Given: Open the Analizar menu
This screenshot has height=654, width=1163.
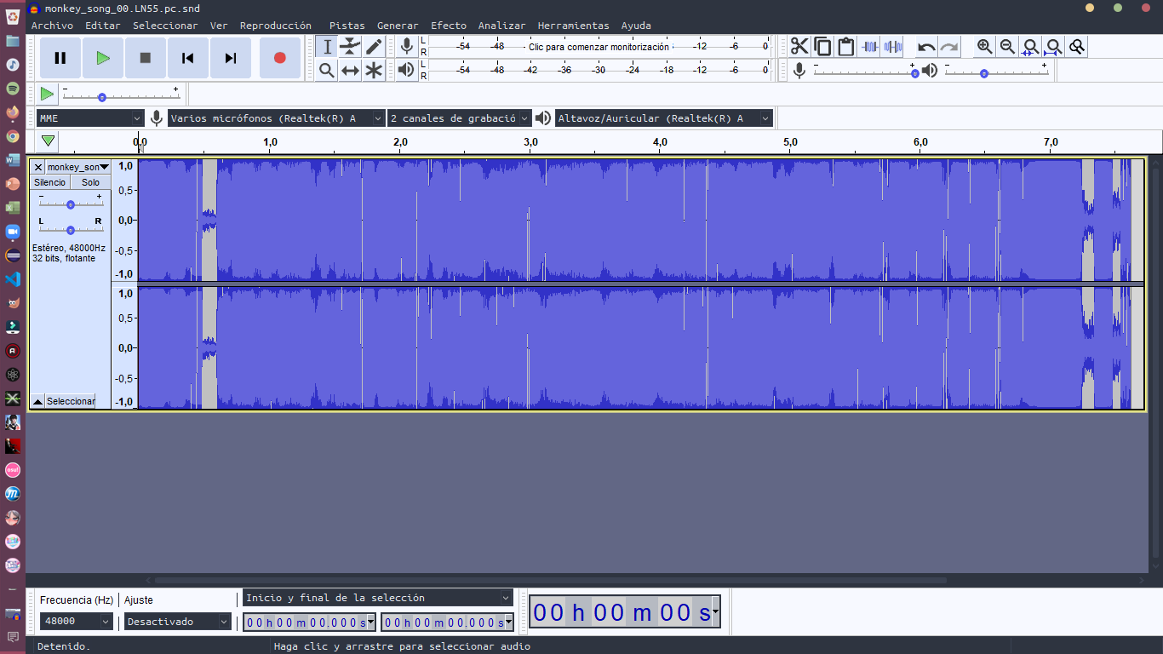Looking at the screenshot, I should tap(501, 26).
